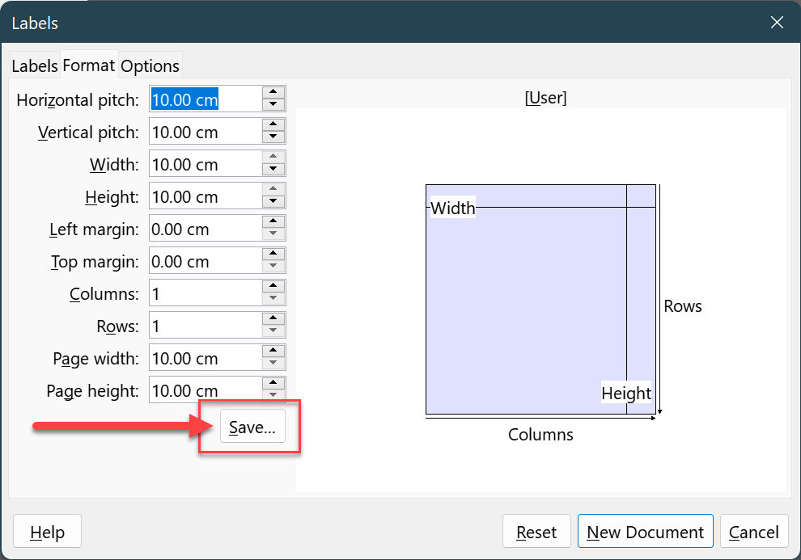Screen dimensions: 801x560
Task: Open Help for the Labels dialog
Action: tap(47, 532)
